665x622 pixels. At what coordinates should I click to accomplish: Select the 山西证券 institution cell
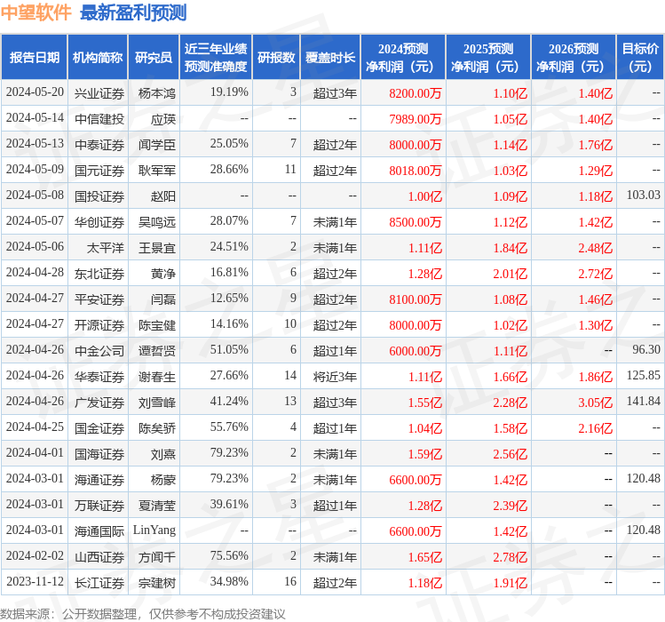coord(99,557)
